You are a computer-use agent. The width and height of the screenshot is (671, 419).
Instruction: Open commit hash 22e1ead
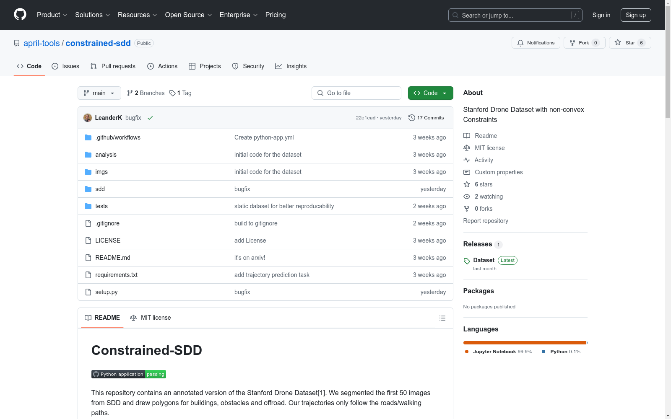(366, 118)
